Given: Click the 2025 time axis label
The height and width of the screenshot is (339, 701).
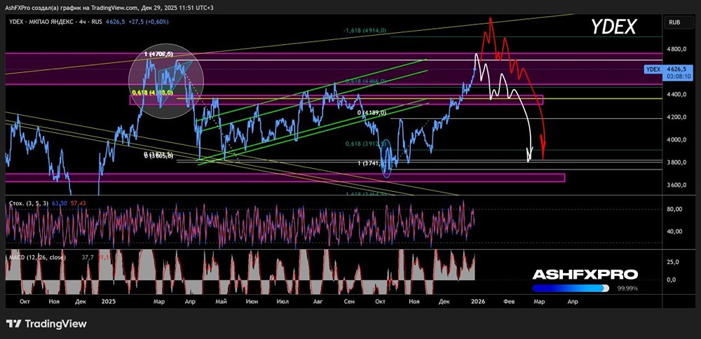Looking at the screenshot, I should [x=109, y=301].
